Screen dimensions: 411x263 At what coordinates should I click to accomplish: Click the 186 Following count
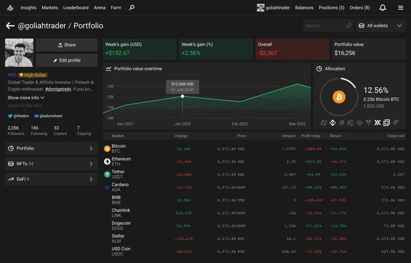39,131
